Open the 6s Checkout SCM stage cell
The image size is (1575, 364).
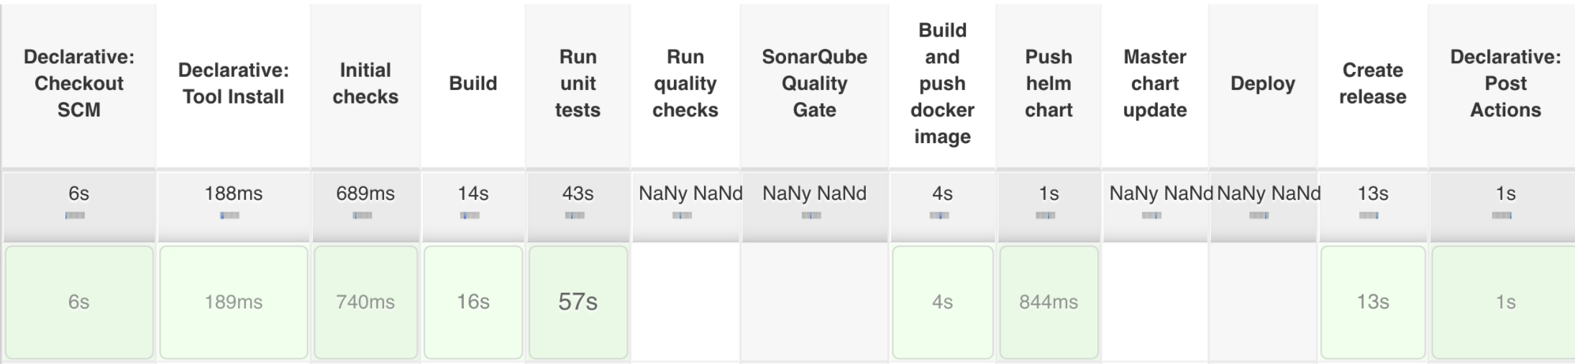click(79, 301)
